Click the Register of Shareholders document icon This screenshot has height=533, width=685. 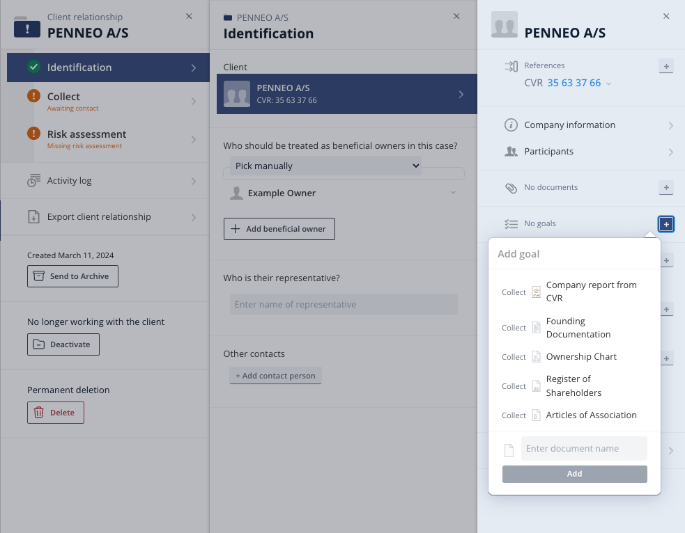(536, 386)
